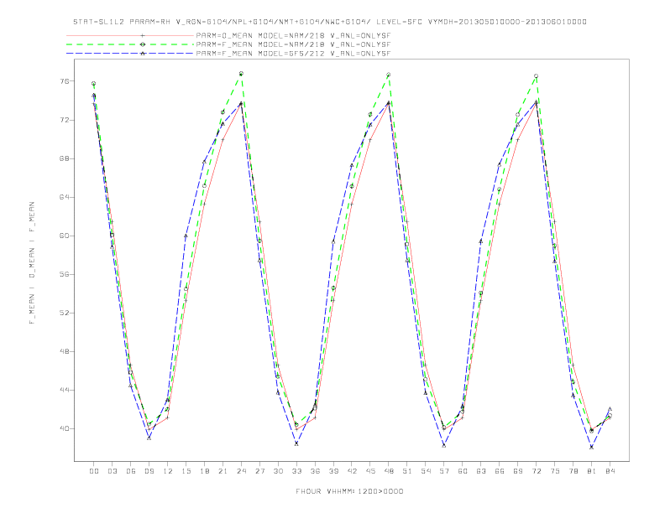The height and width of the screenshot is (513, 665).
Task: Click forecast hour label 75 on the horizontal axis
Action: 555,471
